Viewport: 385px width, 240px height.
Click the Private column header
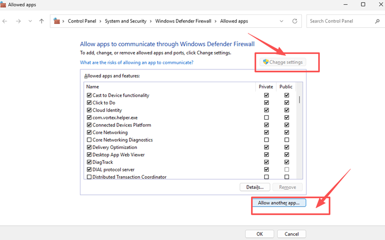coord(266,86)
